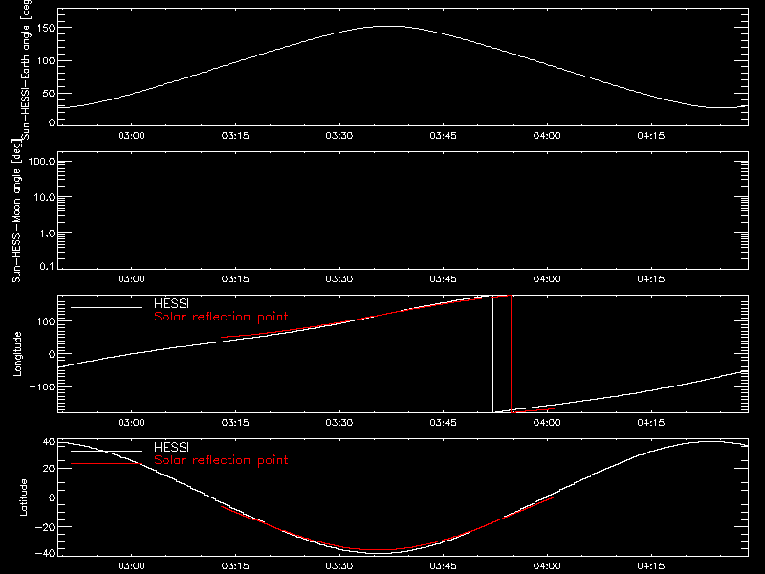The width and height of the screenshot is (765, 574).
Task: Click Solar reflection point legend in Latitude plot
Action: pos(221,460)
